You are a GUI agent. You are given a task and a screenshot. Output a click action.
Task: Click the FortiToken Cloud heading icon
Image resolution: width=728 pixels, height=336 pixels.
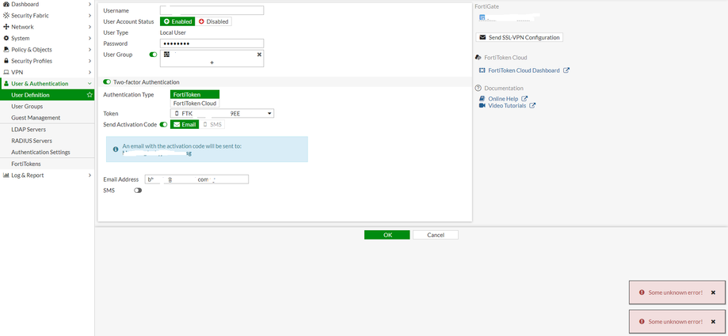pos(478,58)
